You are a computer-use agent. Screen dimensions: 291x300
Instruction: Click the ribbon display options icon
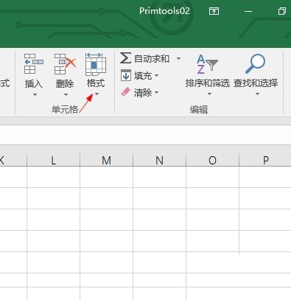[x=214, y=11]
